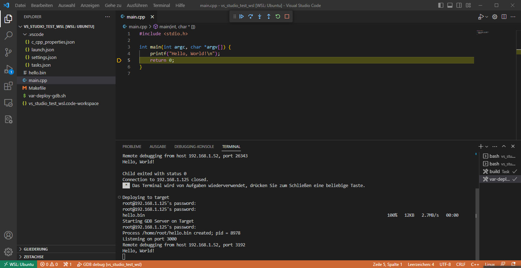
Task: Open the Extensions view icon
Action: click(x=8, y=86)
